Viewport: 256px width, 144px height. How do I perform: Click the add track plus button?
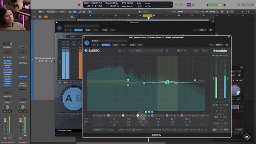[x=34, y=17]
